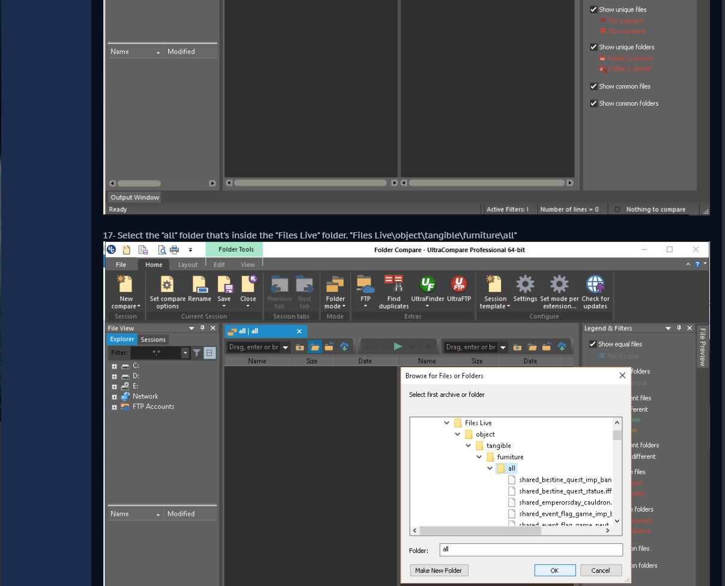Toggle Show unique folders checkbox
The height and width of the screenshot is (586, 725).
(x=593, y=47)
